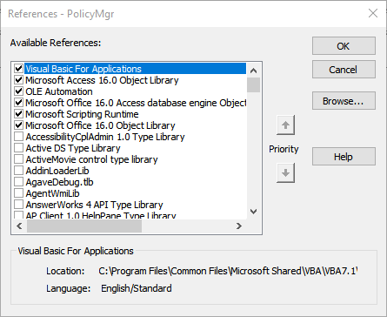Move reference up with Priority up arrow

click(x=285, y=125)
